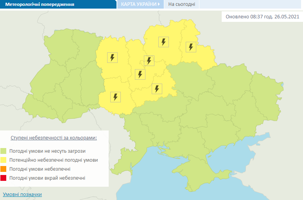This screenshot has height=200, width=303.
Task: Click the yellow potentially dangerous legend swatch
Action: tap(4, 160)
